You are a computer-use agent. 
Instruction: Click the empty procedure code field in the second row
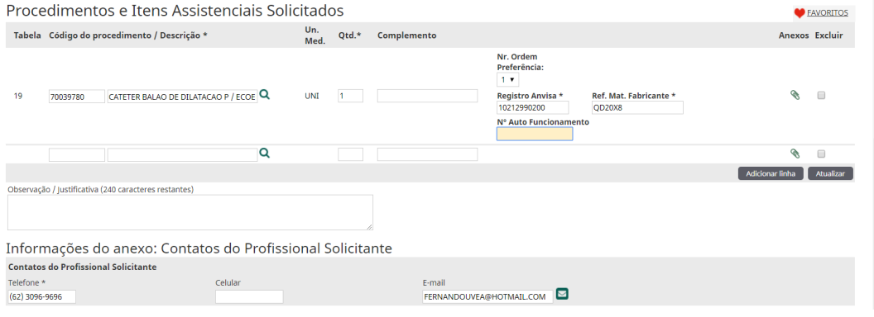pyautogui.click(x=77, y=154)
